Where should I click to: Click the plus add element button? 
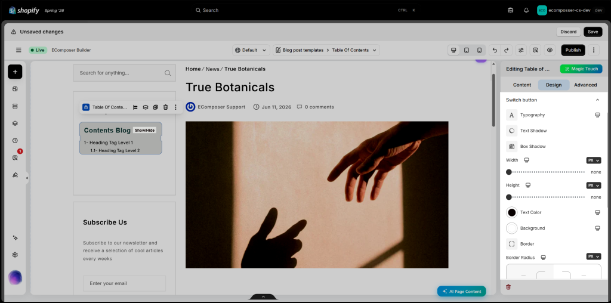[x=15, y=72]
